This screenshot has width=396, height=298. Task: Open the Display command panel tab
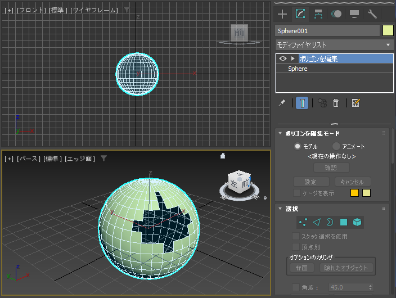tap(354, 14)
